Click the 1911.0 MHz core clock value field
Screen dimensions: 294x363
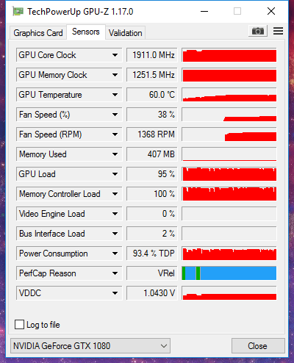pyautogui.click(x=152, y=55)
